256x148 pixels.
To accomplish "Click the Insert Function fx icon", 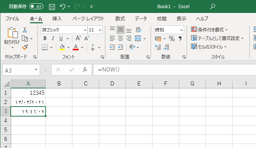I will coord(85,70).
